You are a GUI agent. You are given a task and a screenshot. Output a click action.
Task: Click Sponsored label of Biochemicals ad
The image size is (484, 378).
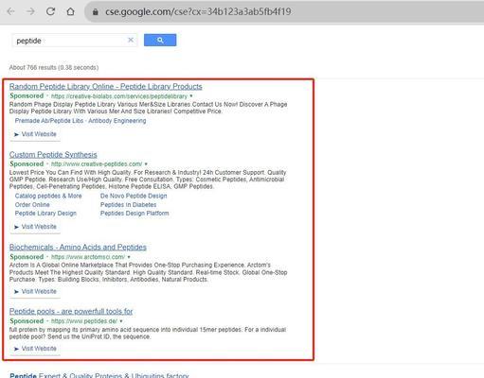[x=27, y=257]
